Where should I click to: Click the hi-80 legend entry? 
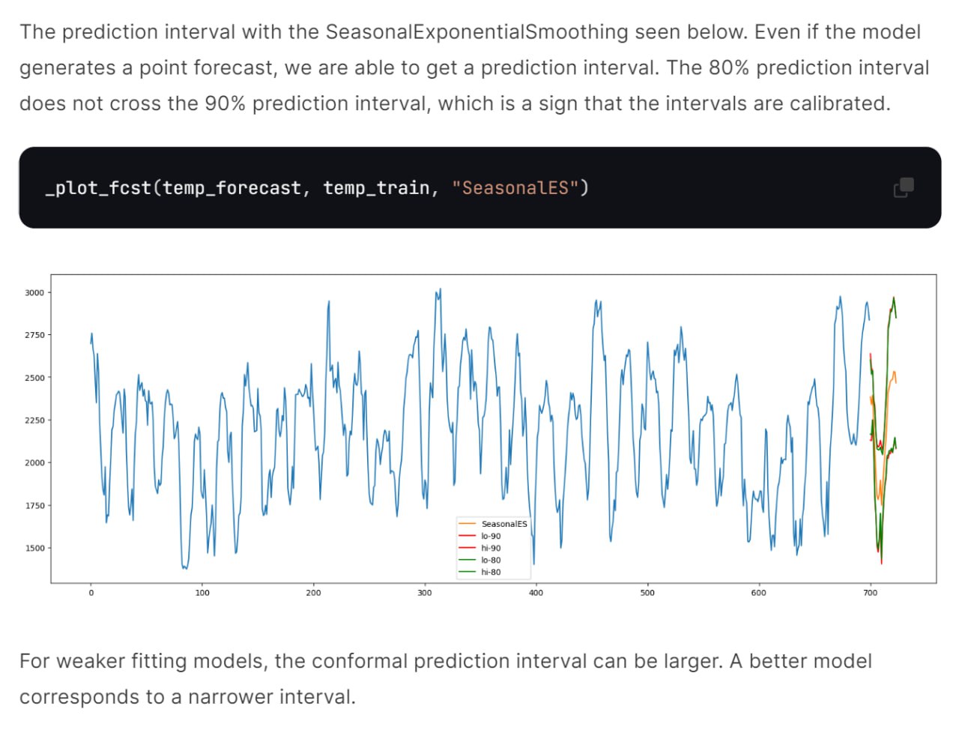pos(491,572)
